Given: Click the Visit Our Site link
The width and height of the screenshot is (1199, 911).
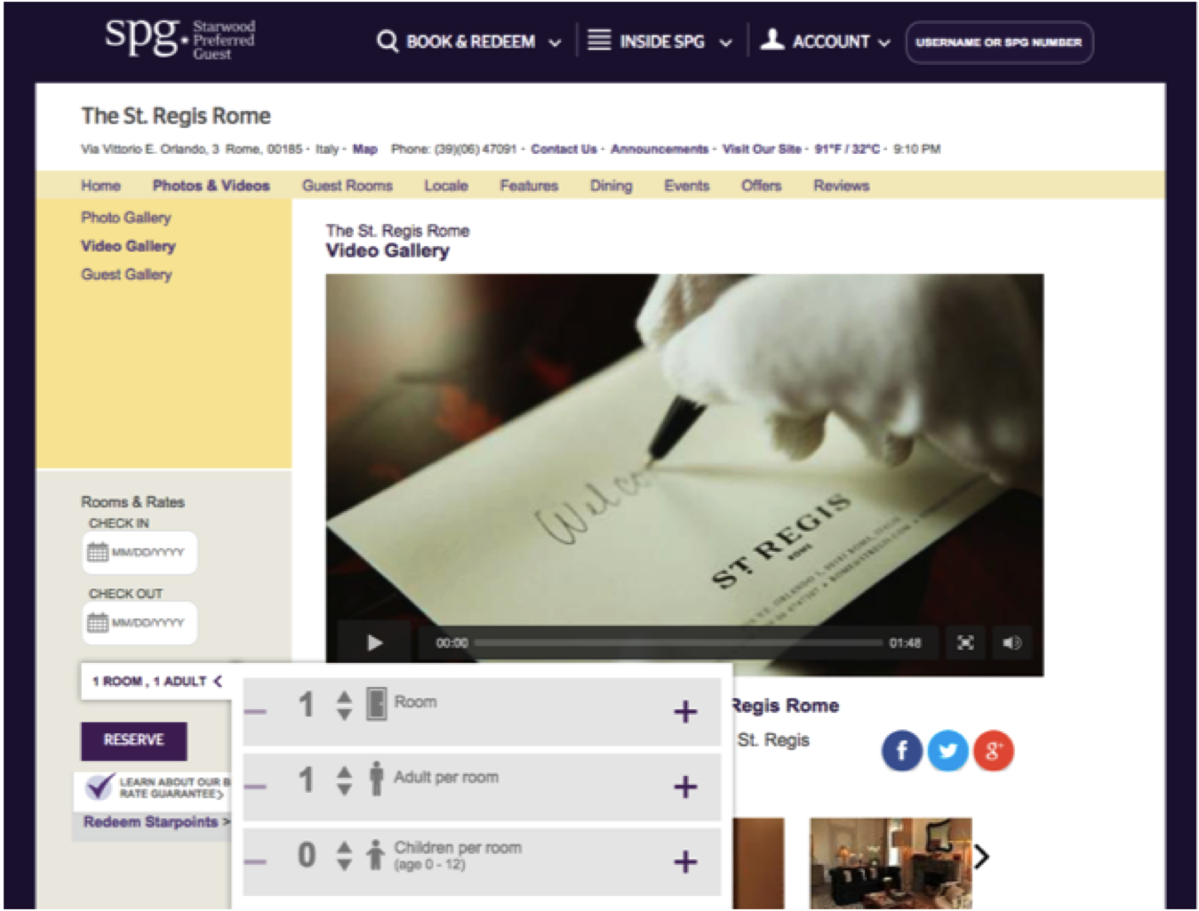Looking at the screenshot, I should click(762, 149).
